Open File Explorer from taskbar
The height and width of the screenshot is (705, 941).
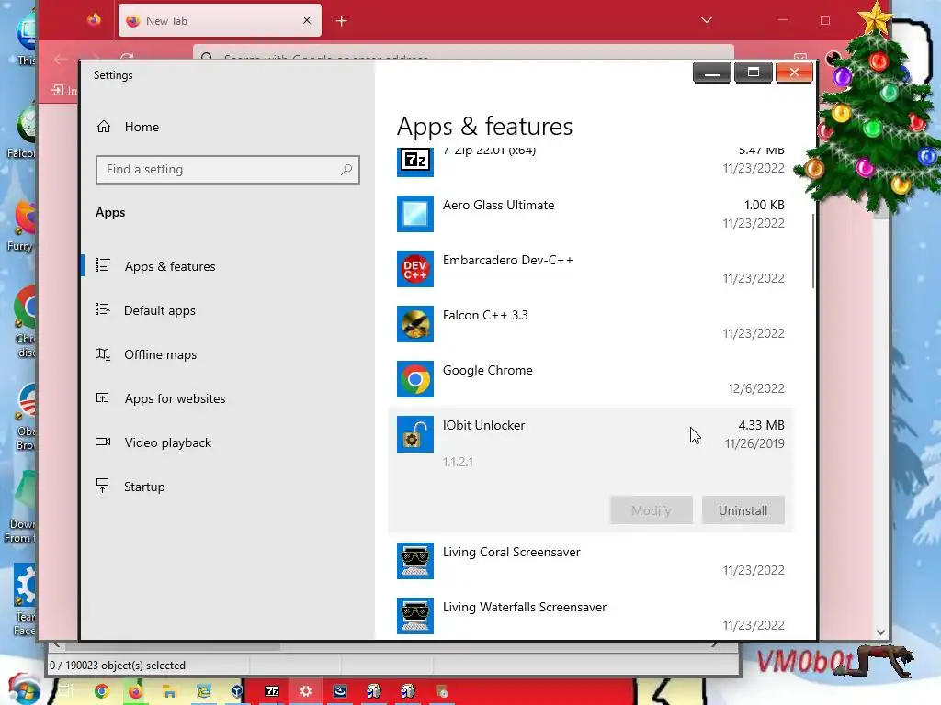tap(170, 692)
